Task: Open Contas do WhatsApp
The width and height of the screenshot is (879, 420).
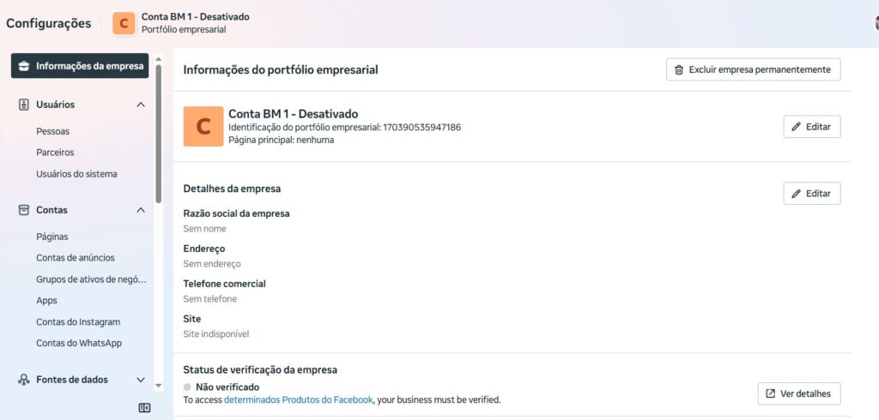Action: coord(79,343)
